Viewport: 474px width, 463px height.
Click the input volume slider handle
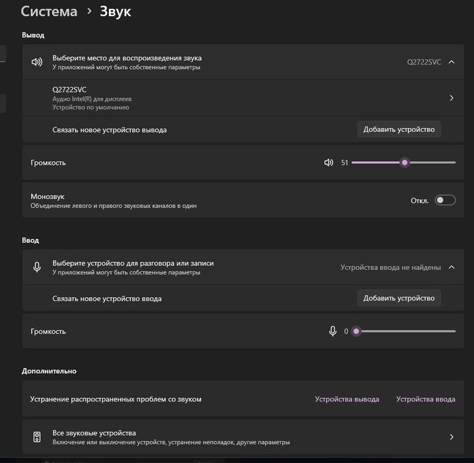[x=356, y=331]
